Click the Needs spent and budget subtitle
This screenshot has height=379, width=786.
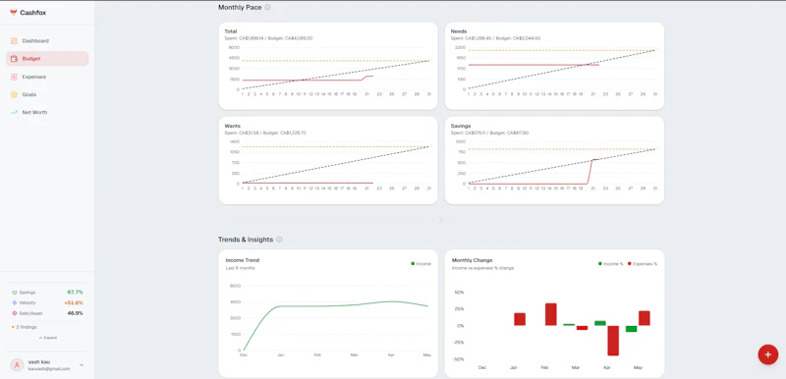(x=495, y=38)
